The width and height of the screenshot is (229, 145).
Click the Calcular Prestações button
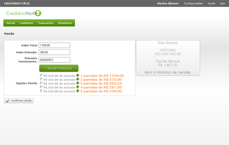[59, 68]
